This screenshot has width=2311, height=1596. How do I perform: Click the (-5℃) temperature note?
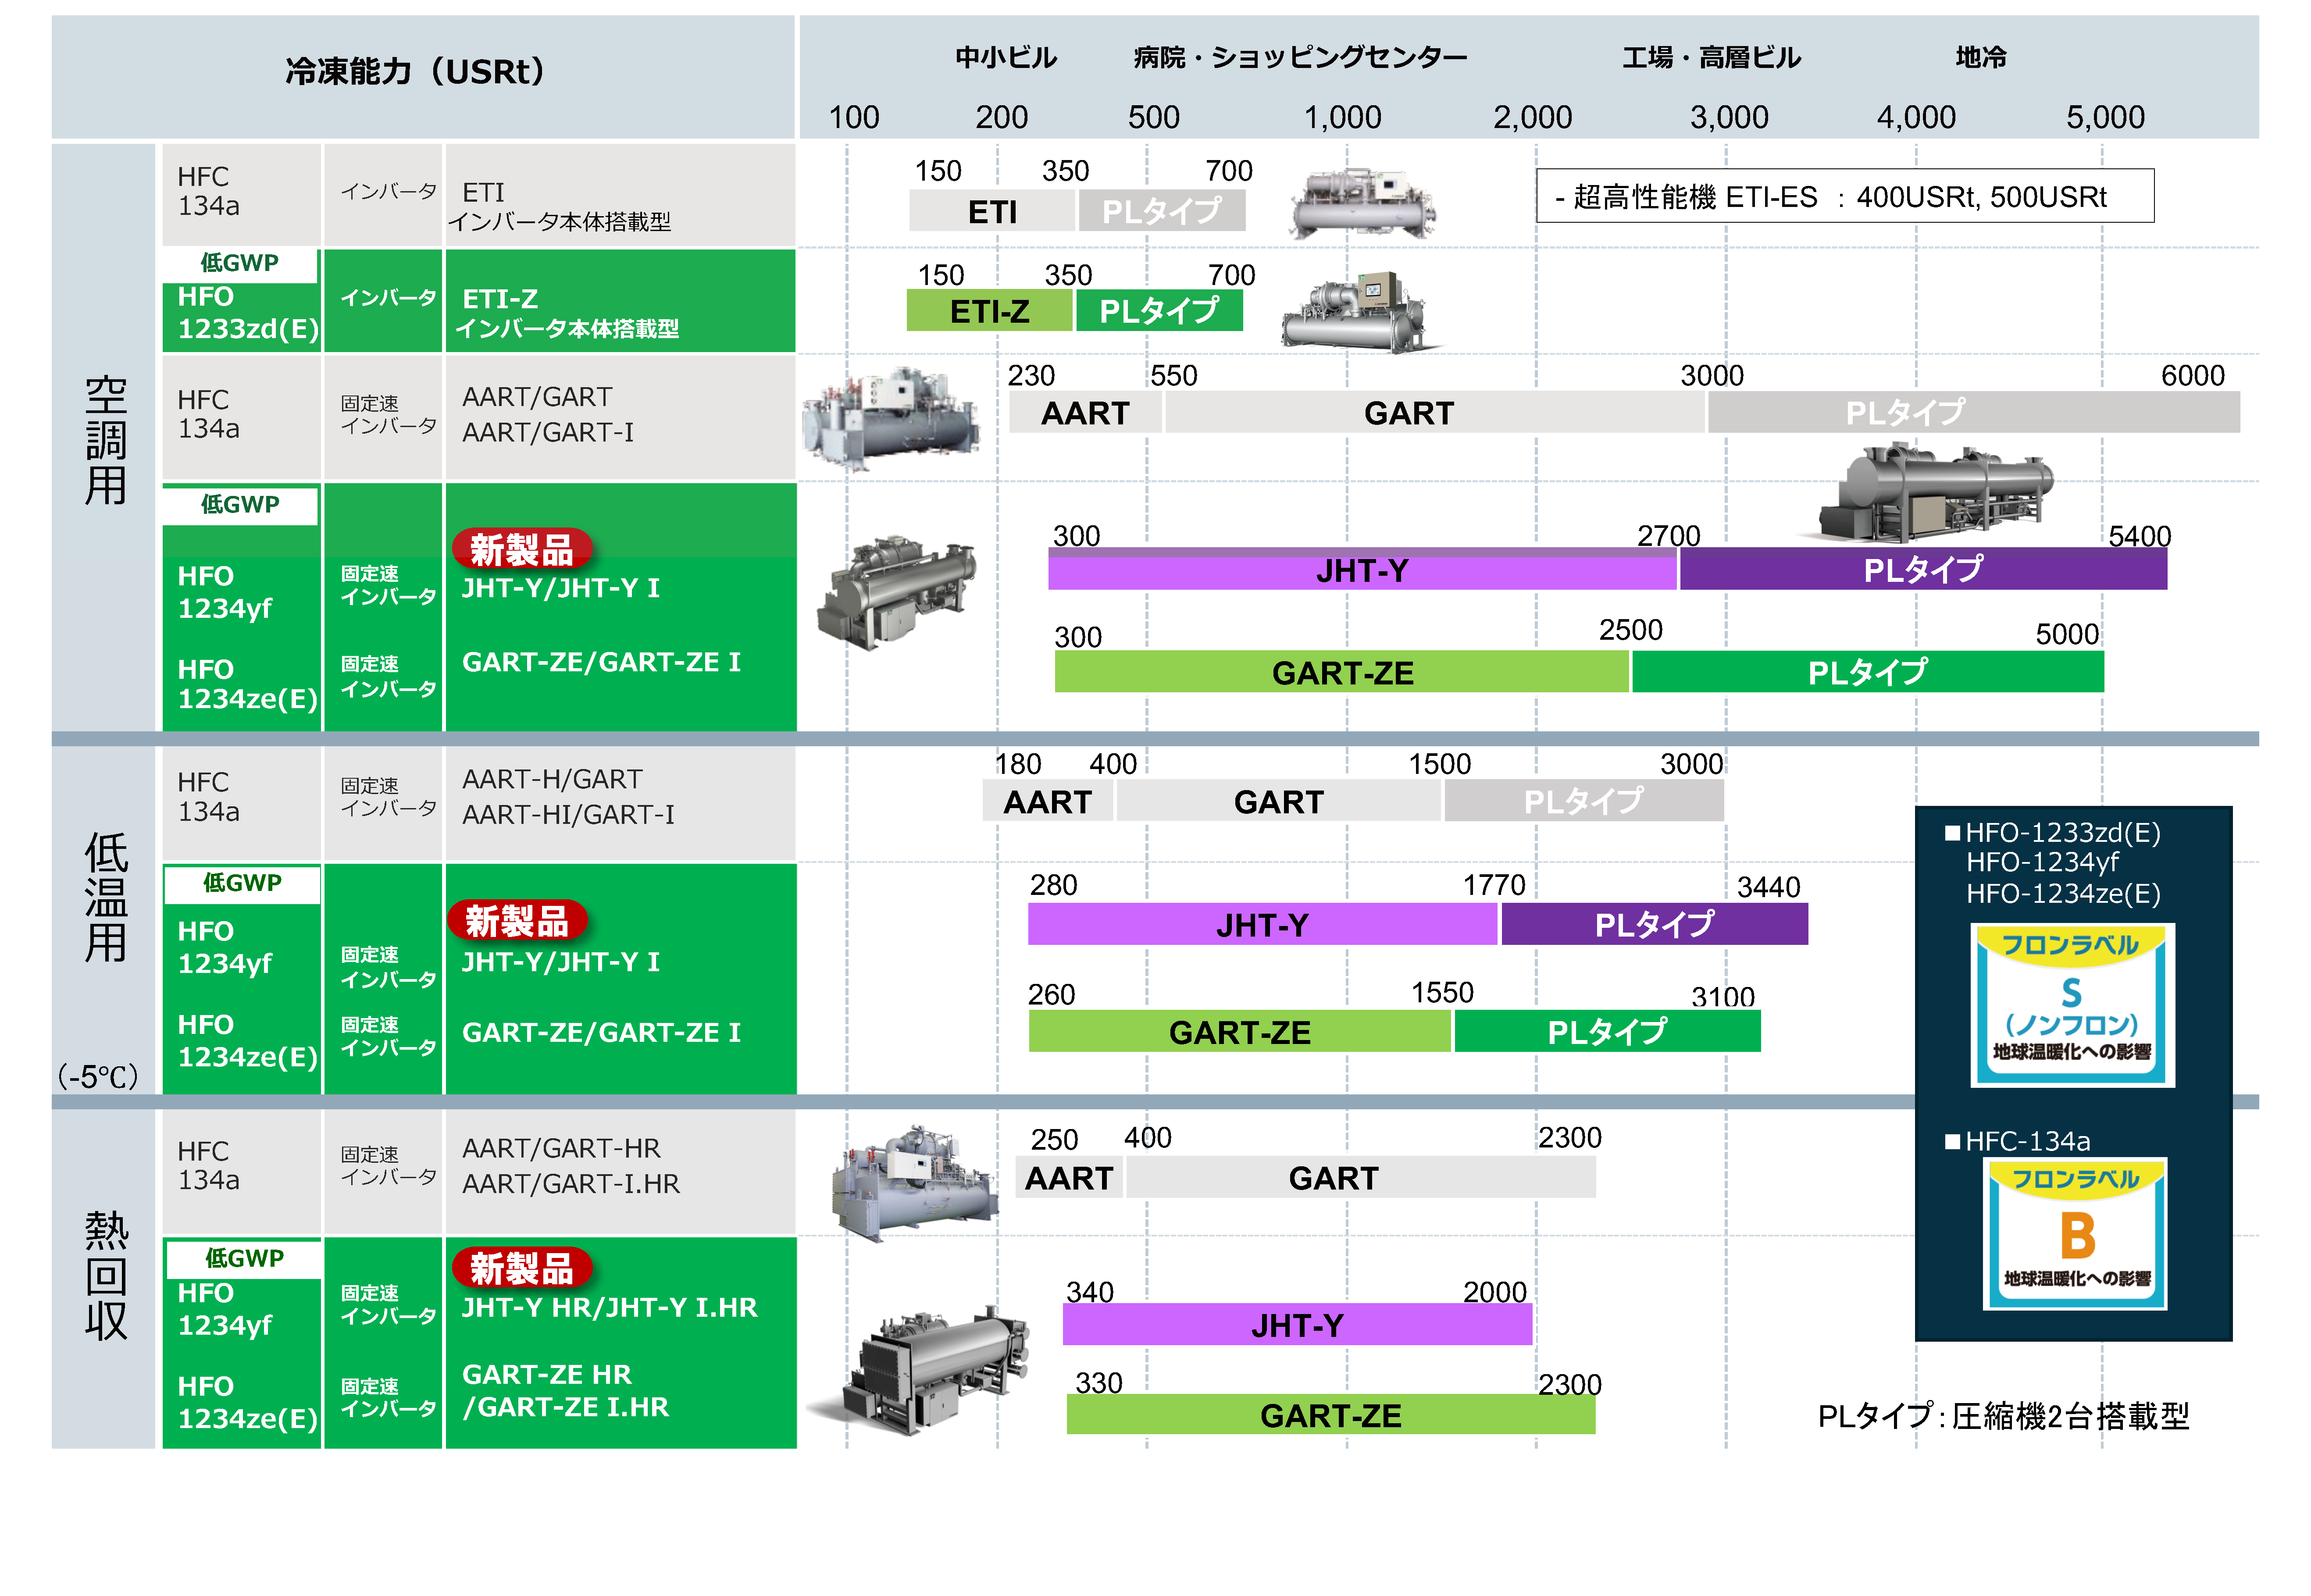[x=97, y=1076]
